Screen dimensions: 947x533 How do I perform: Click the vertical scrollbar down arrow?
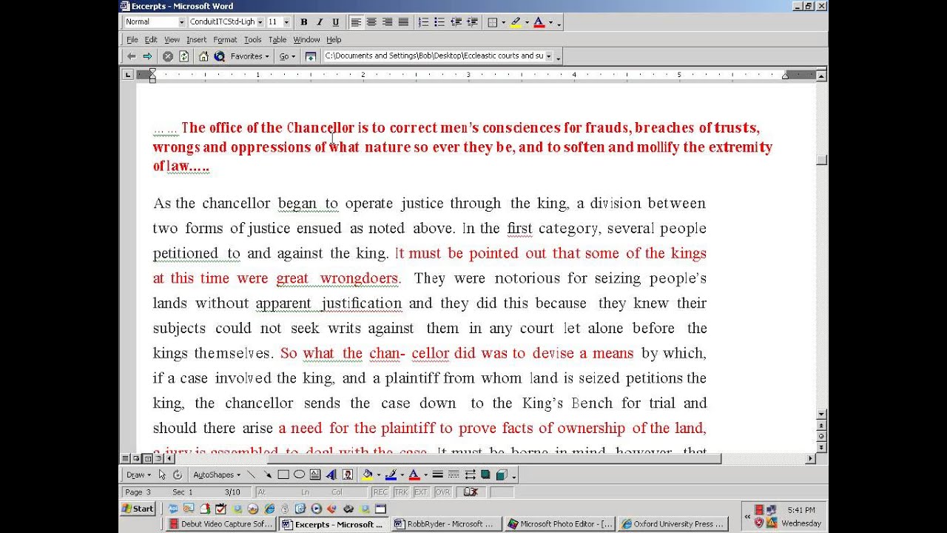(822, 414)
